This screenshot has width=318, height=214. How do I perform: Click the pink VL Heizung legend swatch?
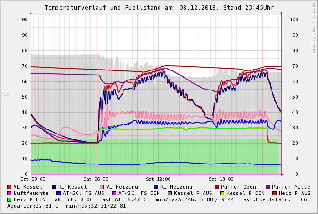click(x=102, y=187)
